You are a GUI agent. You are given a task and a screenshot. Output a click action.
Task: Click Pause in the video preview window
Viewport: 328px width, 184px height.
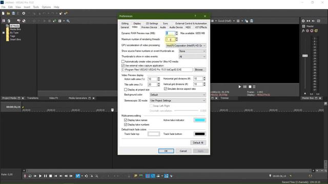click(245, 86)
